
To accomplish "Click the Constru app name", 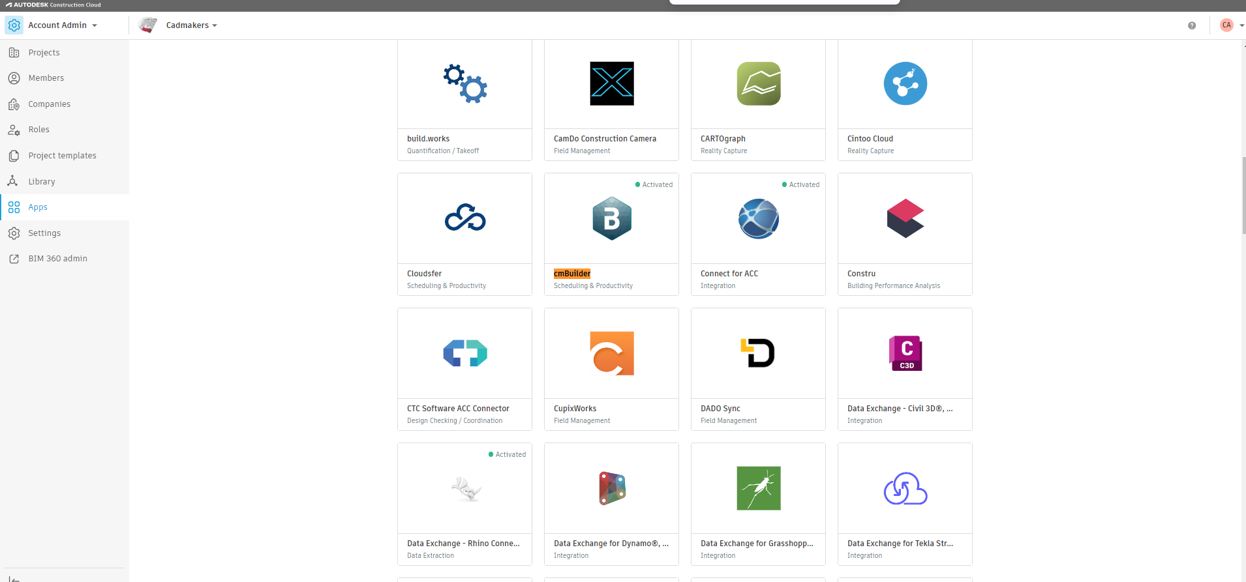I will (861, 274).
